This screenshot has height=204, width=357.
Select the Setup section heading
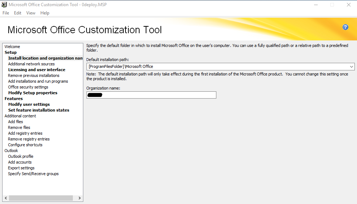(10, 52)
